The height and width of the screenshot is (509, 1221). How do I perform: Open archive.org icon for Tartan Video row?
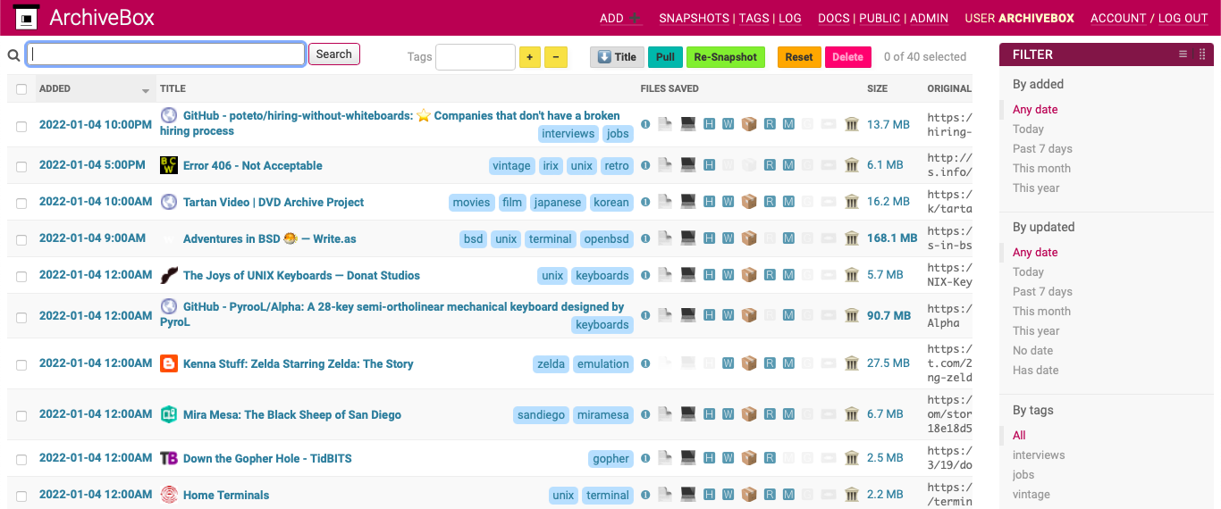851,202
